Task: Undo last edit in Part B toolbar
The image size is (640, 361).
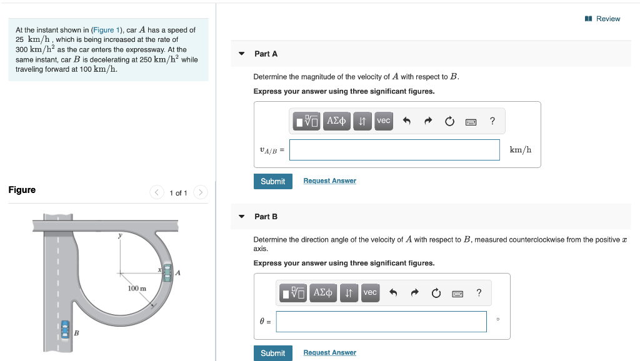Action: pos(393,293)
